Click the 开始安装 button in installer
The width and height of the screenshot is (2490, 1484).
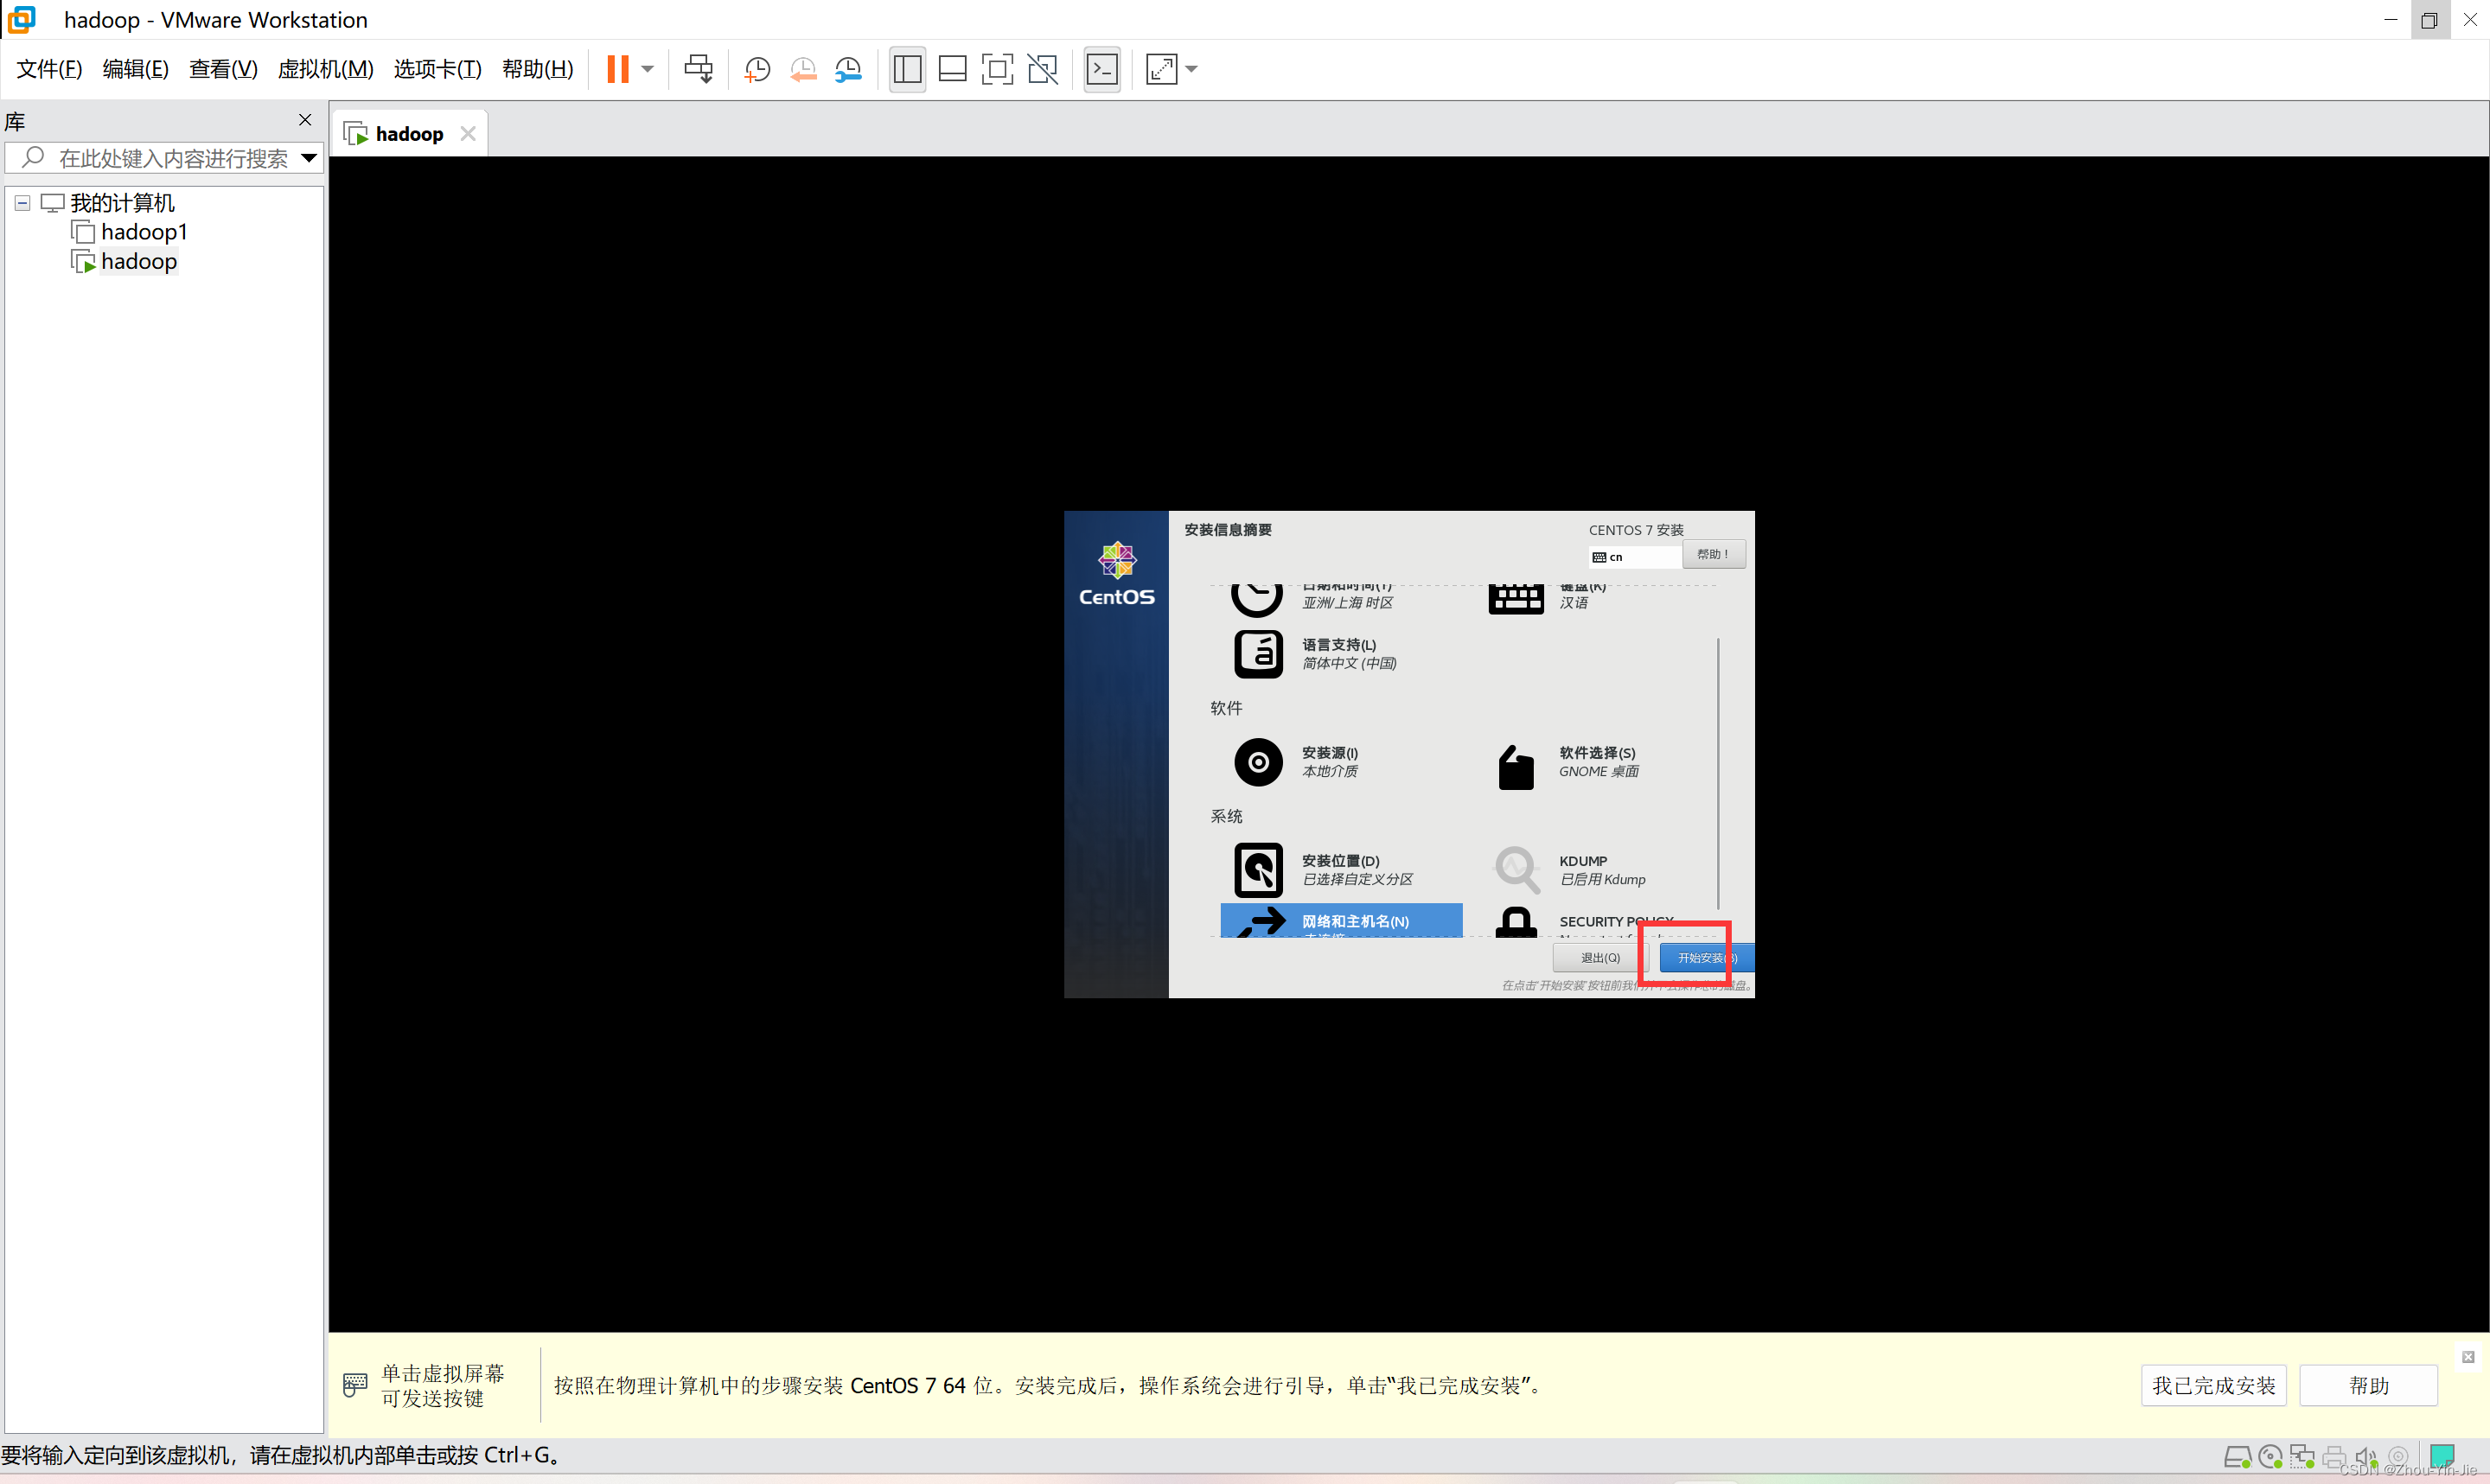(x=1704, y=958)
